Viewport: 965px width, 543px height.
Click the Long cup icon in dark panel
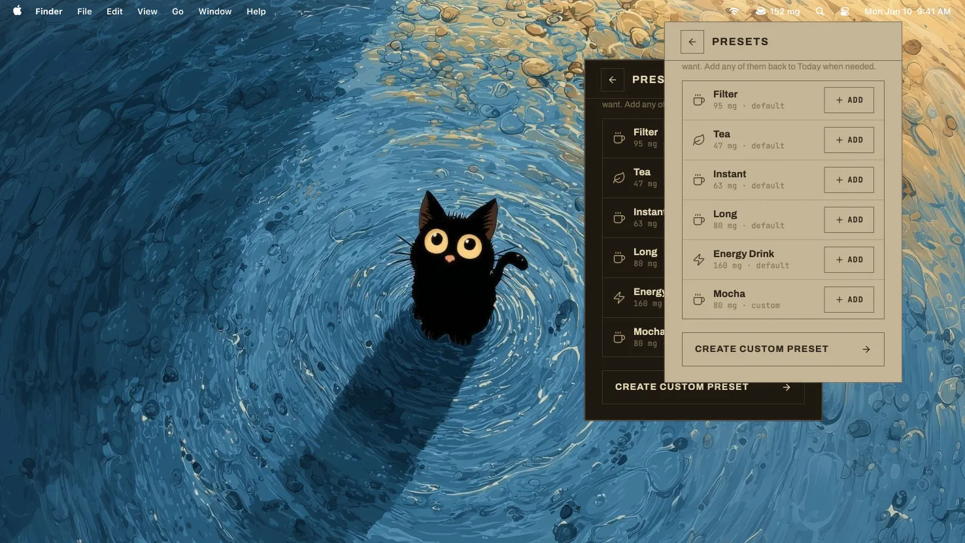[618, 258]
